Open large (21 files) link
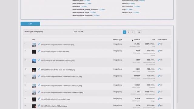 coord(129,9)
